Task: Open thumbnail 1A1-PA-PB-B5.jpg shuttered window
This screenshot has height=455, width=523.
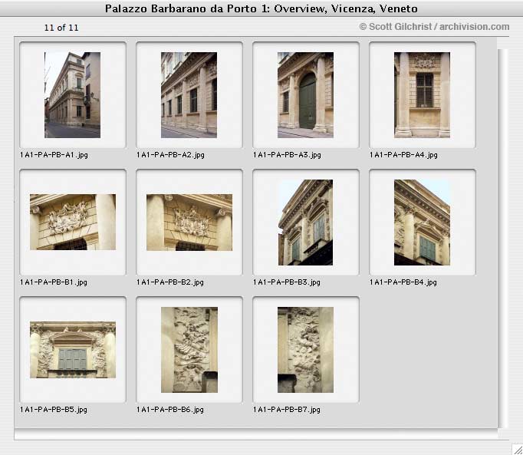Action: coord(73,350)
